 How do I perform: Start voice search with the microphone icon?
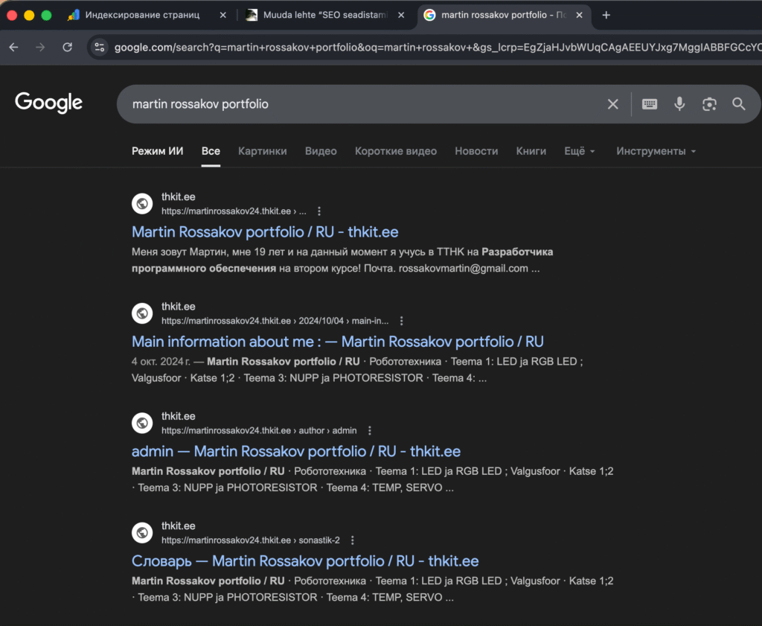(x=679, y=104)
